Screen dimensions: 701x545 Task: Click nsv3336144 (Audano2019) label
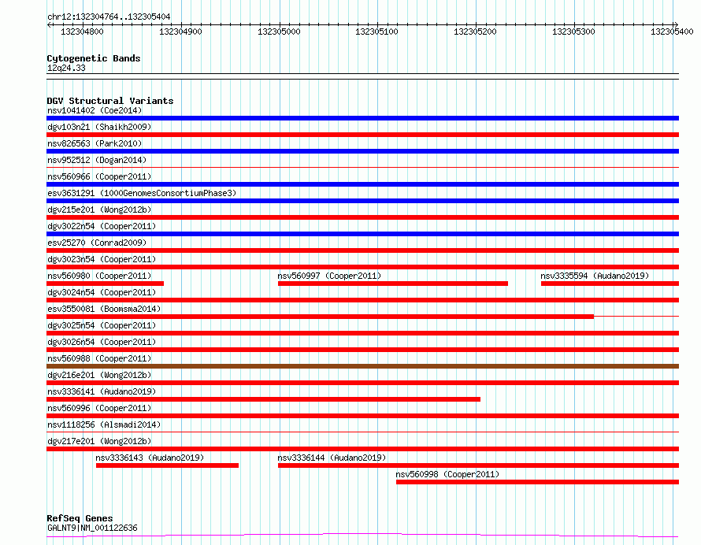coord(332,458)
